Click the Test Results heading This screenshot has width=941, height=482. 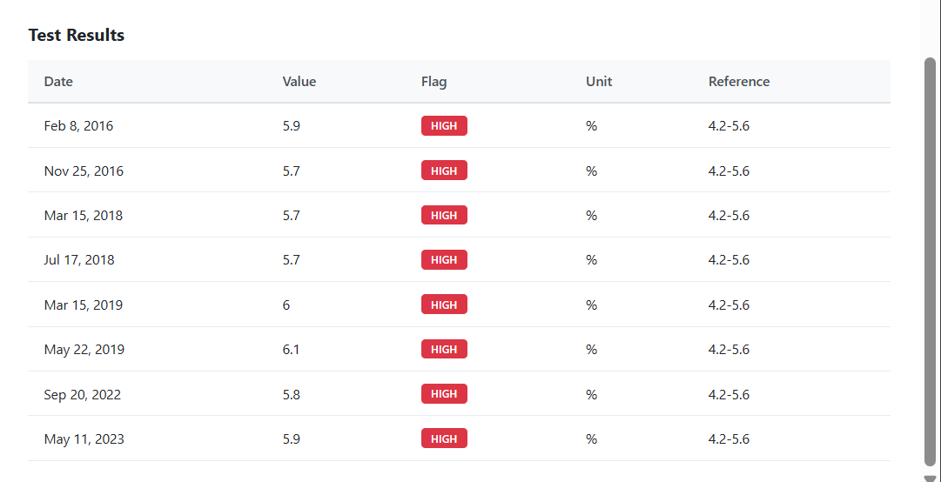[77, 36]
